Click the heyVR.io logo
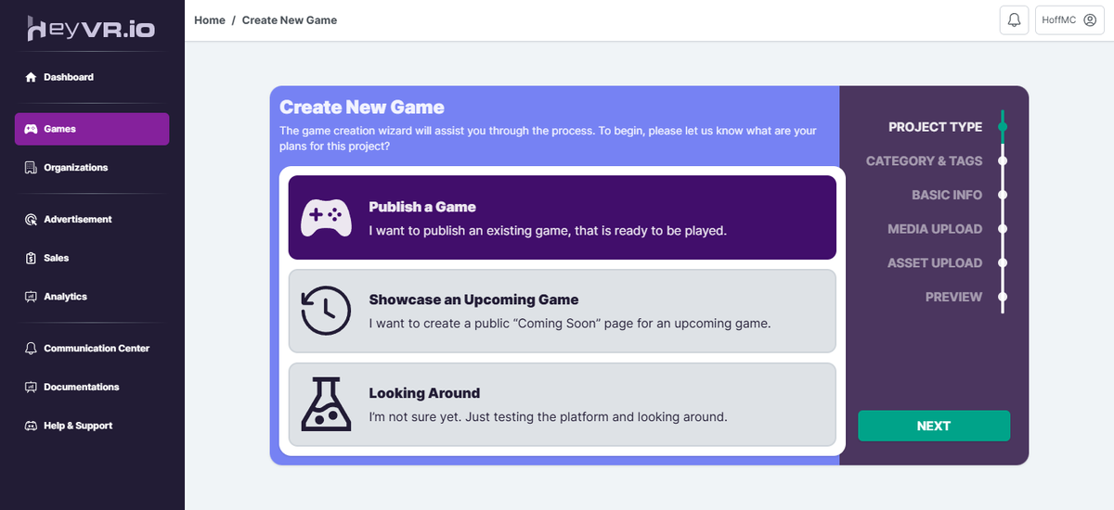Image resolution: width=1114 pixels, height=510 pixels. coord(91,29)
